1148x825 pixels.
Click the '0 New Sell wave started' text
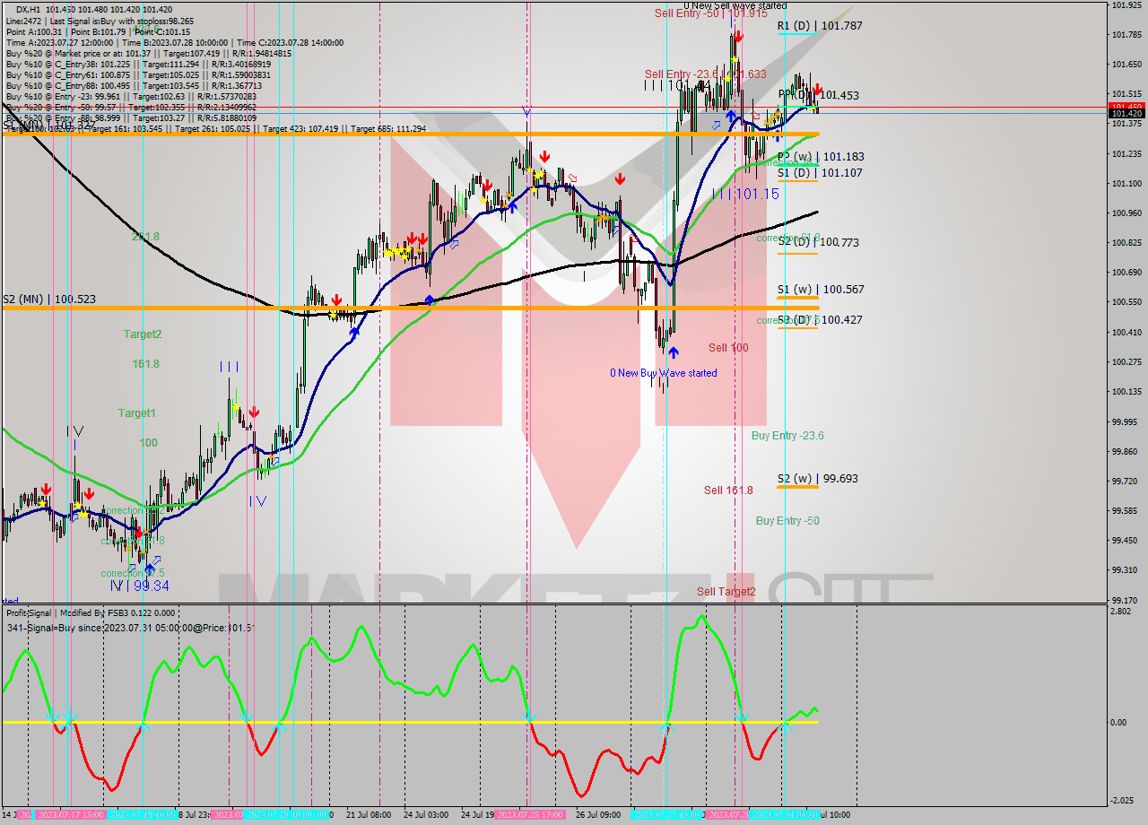[x=735, y=5]
